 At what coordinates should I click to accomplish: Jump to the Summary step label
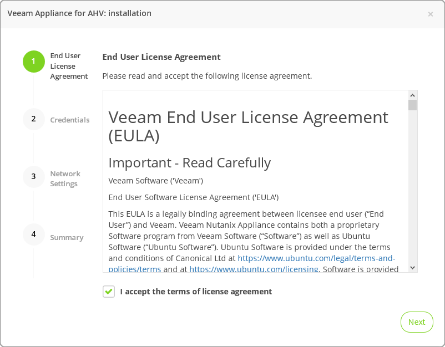click(x=67, y=237)
